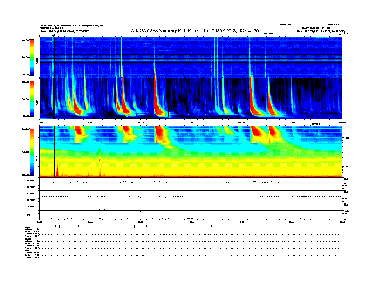Click the 12:00 tick label under the RAD1 spectrogram
Image resolution: width=369 pixels, height=285 pixels.
coord(191,122)
